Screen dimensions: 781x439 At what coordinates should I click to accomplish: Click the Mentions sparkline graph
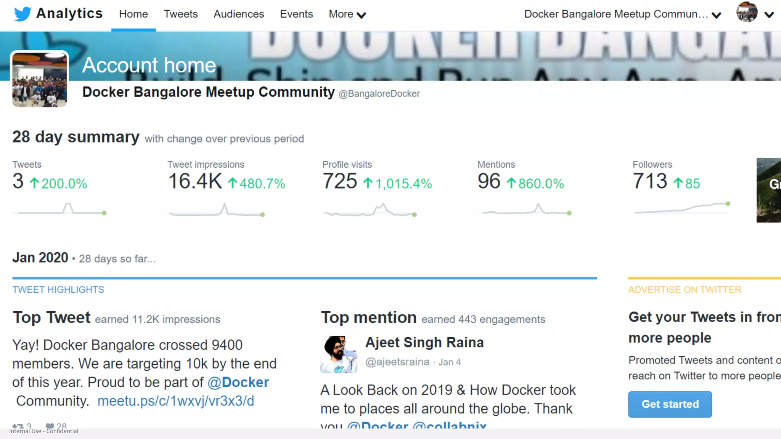tap(525, 210)
